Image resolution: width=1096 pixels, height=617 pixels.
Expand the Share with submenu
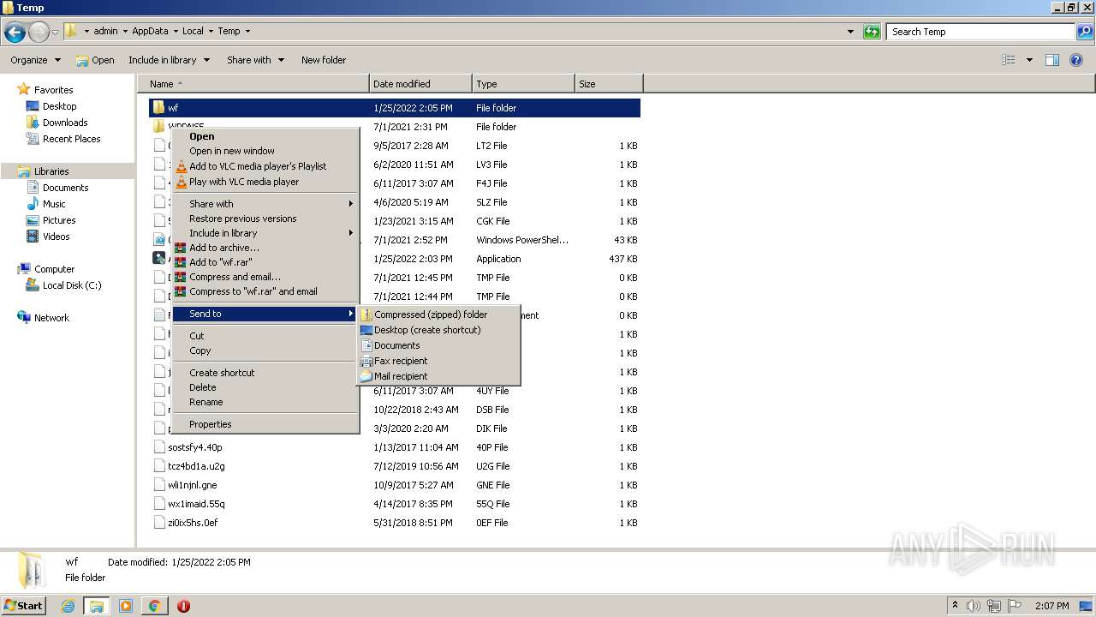(x=265, y=204)
